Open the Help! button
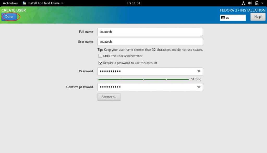 (258, 17)
